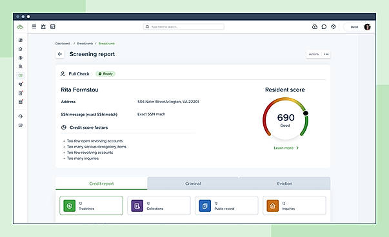Viewport: 389px width, 237px height.
Task: Click the green Tradelines icon
Action: click(70, 206)
